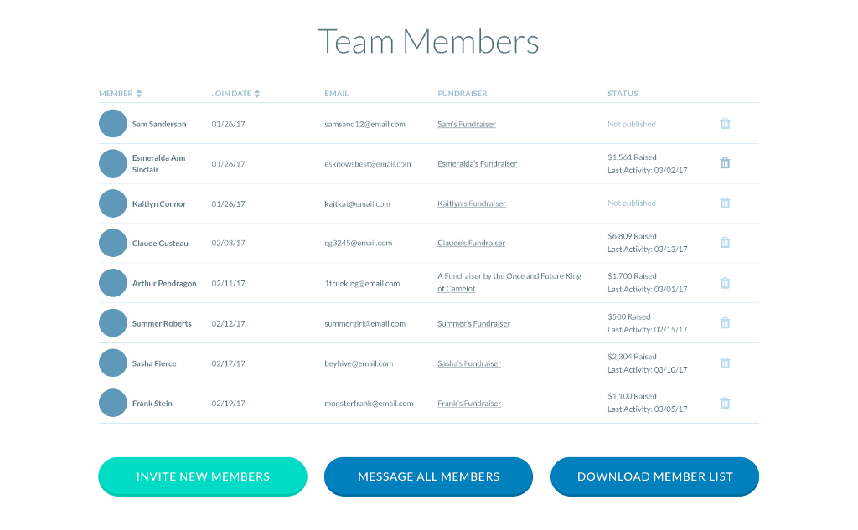Select member name Arthur Pendragon

(164, 283)
